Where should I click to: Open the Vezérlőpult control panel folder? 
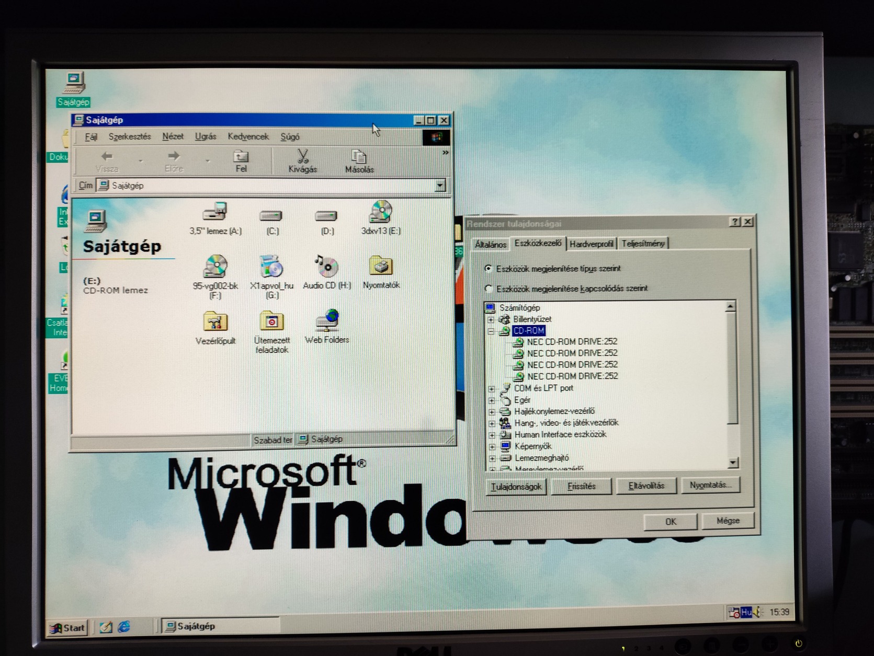pyautogui.click(x=215, y=328)
